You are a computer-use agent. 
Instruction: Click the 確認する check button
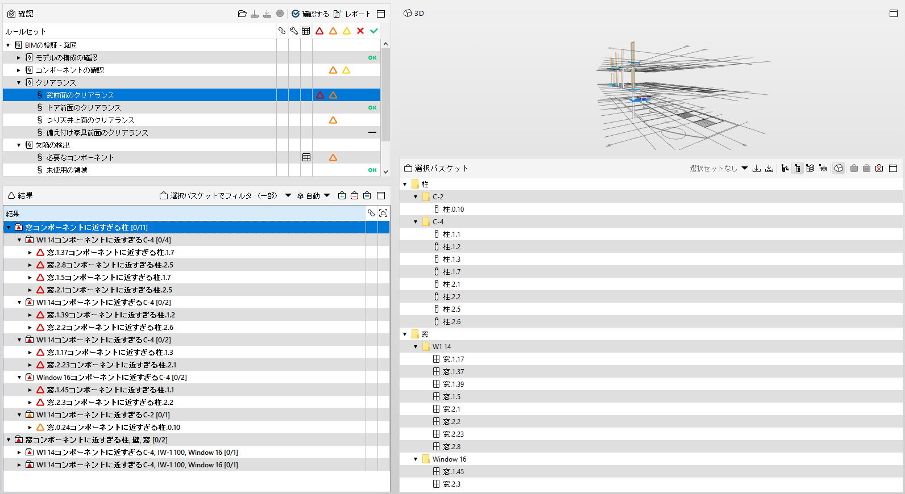(310, 14)
